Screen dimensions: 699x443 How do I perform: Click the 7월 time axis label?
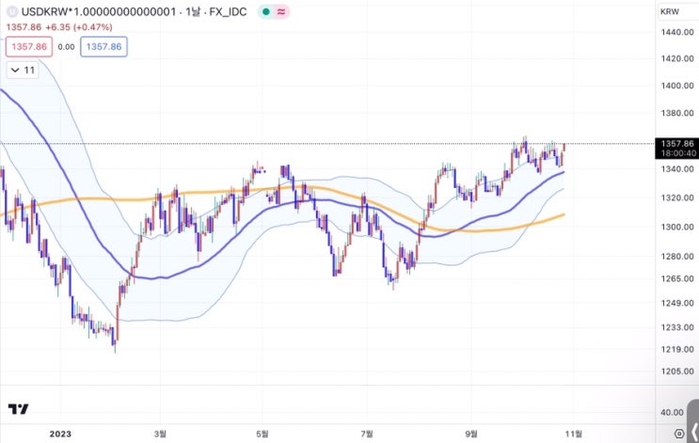coord(367,434)
